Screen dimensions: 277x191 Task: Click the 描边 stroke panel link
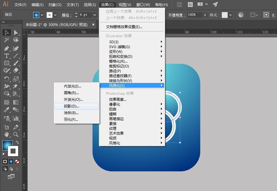click(x=67, y=15)
